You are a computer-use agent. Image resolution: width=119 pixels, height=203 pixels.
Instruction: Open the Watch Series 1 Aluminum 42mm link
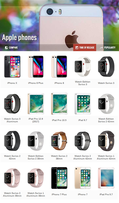(x=106, y=157)
